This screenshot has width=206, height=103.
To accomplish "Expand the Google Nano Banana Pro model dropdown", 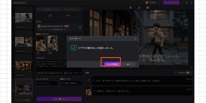I will (x=80, y=28).
